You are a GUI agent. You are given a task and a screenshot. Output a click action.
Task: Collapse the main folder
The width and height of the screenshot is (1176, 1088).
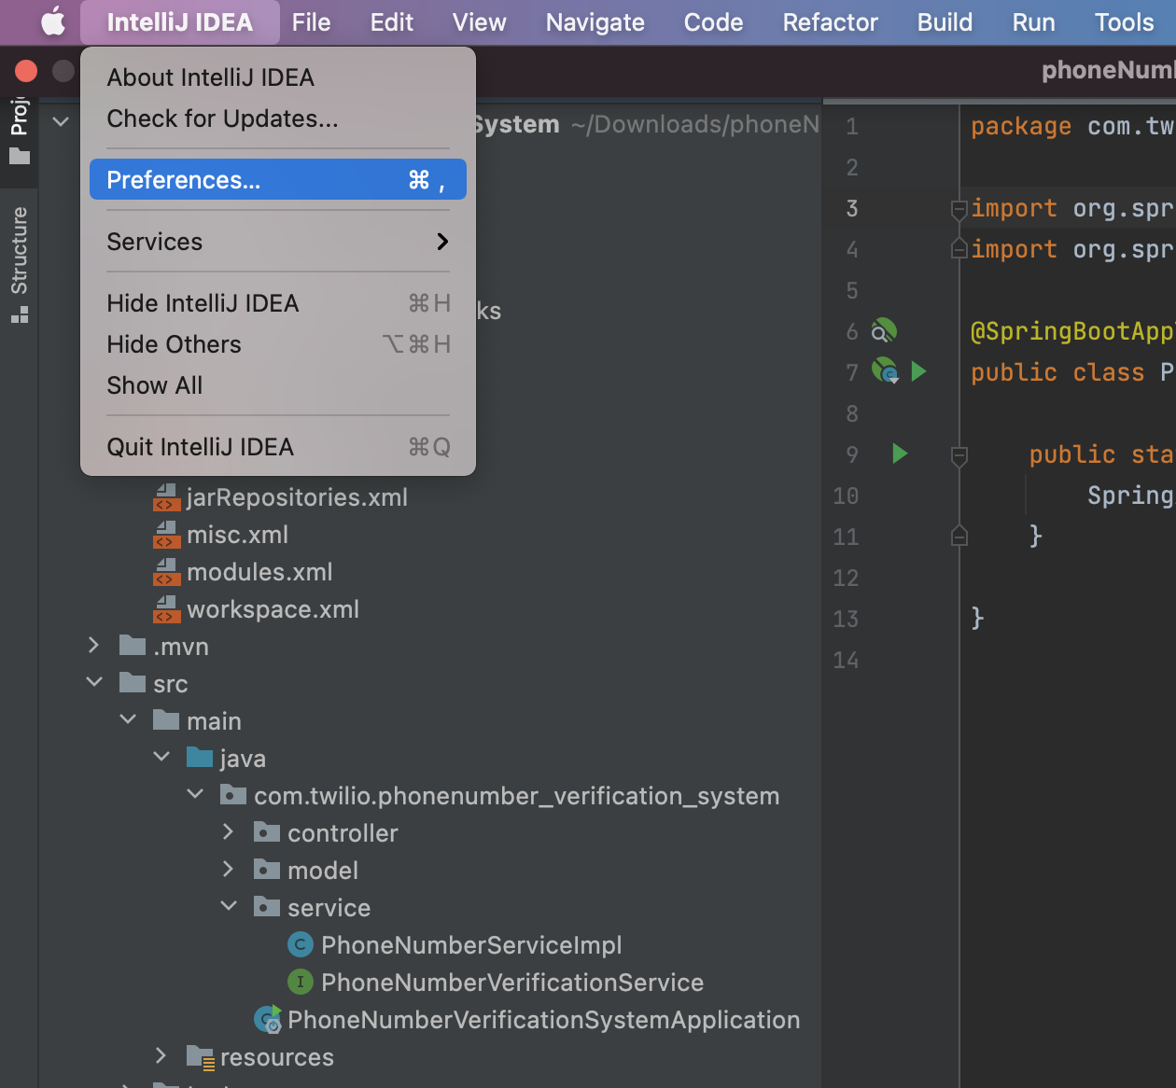(x=128, y=719)
